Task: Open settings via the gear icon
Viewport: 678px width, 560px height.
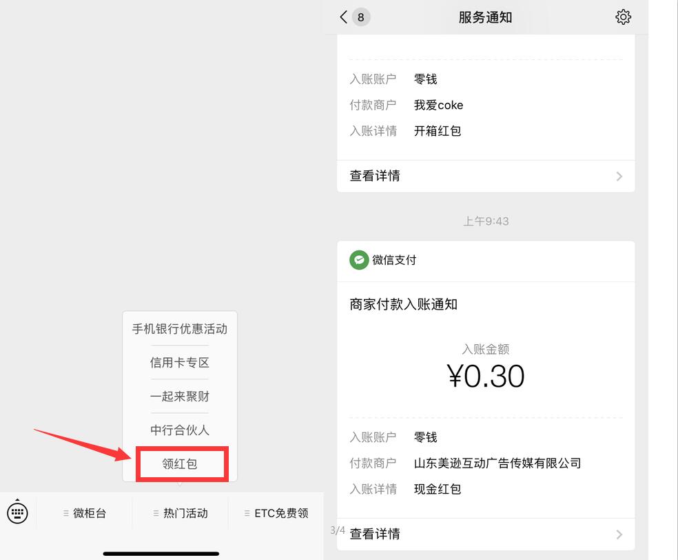Action: (x=623, y=17)
